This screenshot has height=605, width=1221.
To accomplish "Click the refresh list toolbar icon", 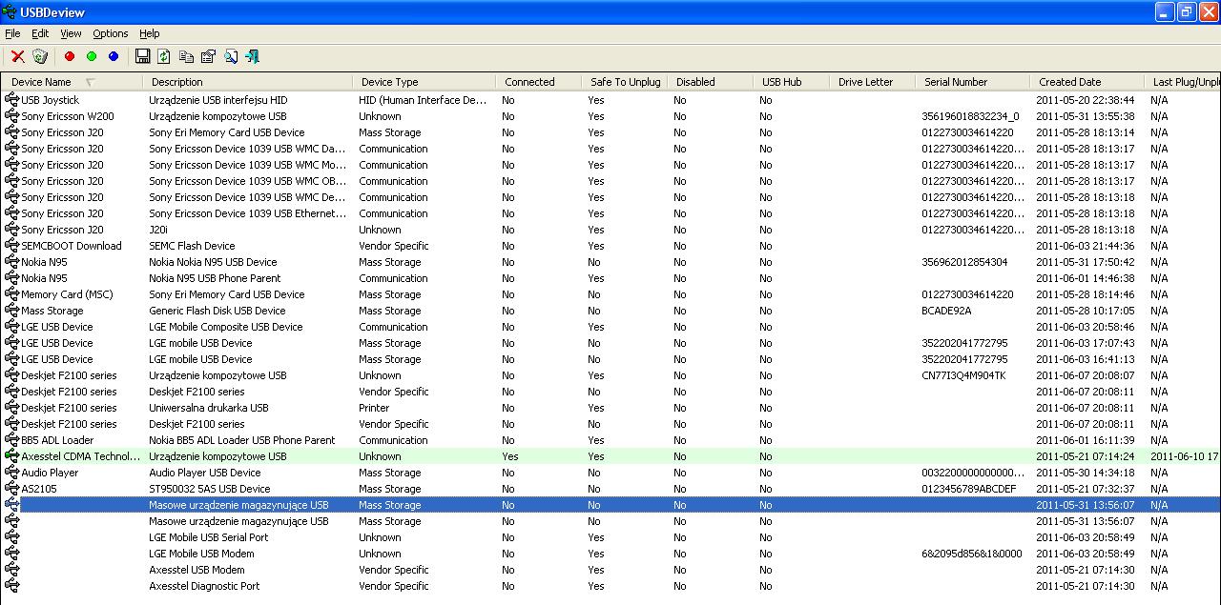I will [x=164, y=56].
